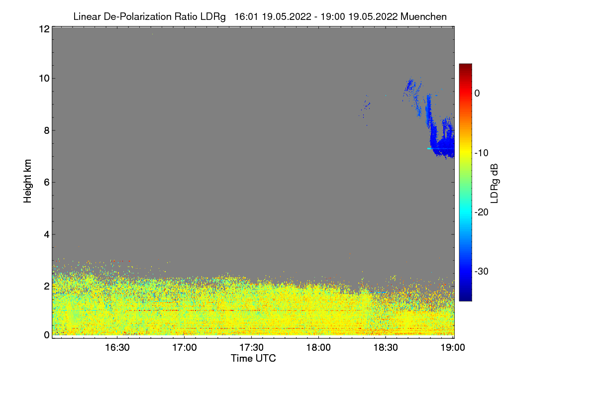The height and width of the screenshot is (398, 597).
Task: Select the Height km axis title
Action: point(28,181)
